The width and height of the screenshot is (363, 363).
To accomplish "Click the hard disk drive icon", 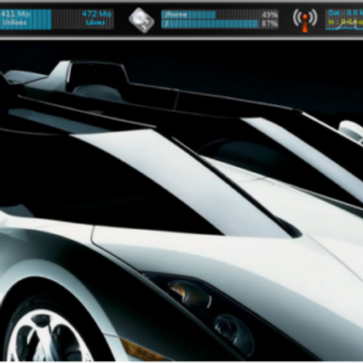I will [142, 20].
